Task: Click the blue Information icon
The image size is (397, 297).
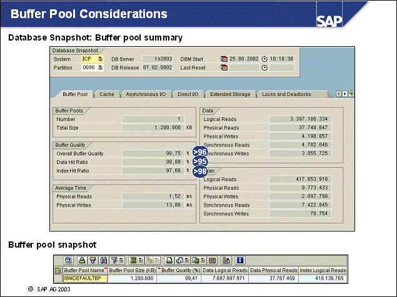Action: 239,260
